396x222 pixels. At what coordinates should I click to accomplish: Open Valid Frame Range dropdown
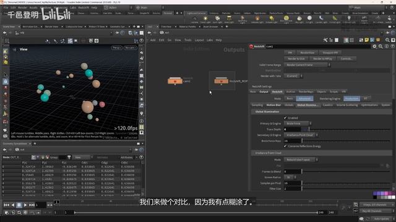pyautogui.click(x=308, y=65)
